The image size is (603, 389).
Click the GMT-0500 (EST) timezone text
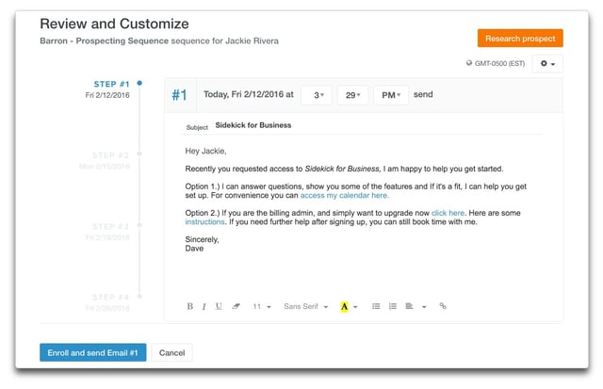[499, 63]
